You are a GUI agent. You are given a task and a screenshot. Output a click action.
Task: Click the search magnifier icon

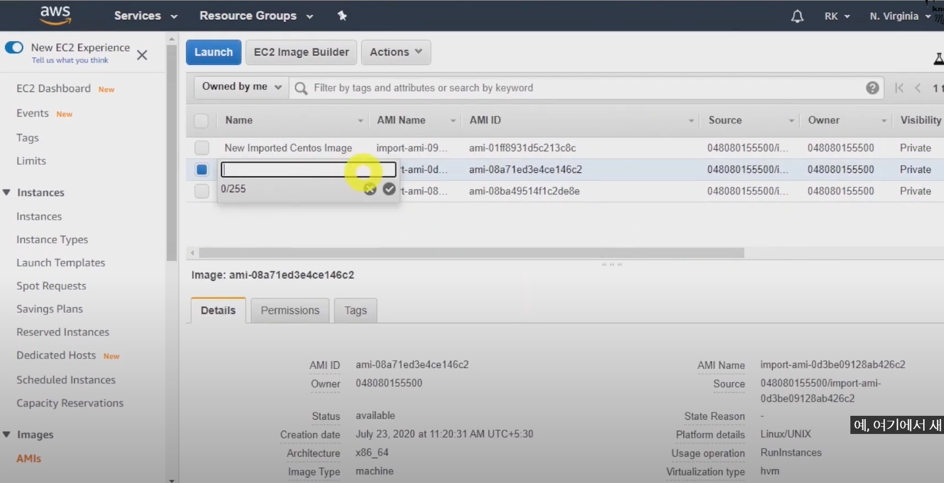coord(301,88)
